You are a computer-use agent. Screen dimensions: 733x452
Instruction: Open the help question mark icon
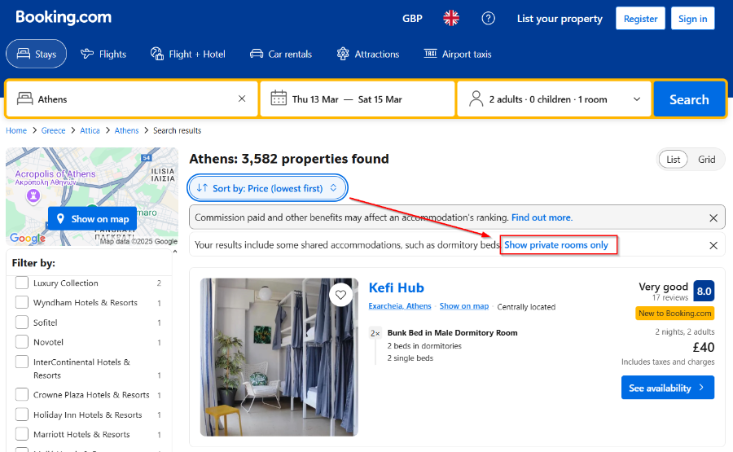coord(488,18)
